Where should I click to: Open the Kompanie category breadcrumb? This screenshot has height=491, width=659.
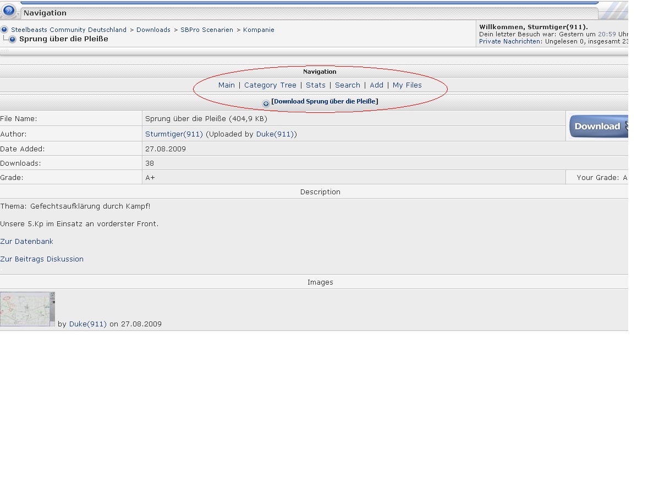(259, 30)
